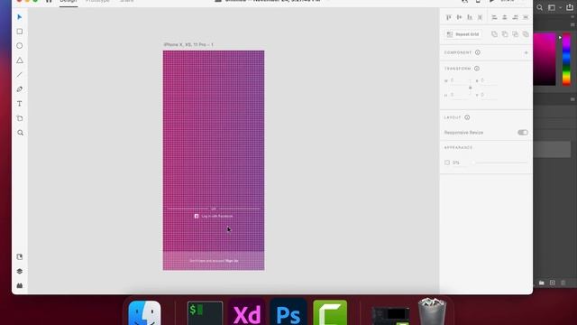This screenshot has width=577, height=325.
Task: Click the plus to make component
Action: point(526,52)
